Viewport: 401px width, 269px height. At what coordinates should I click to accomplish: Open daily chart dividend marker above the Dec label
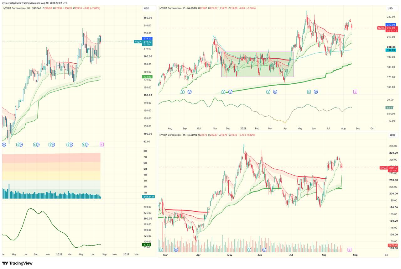pyautogui.click(x=230, y=92)
